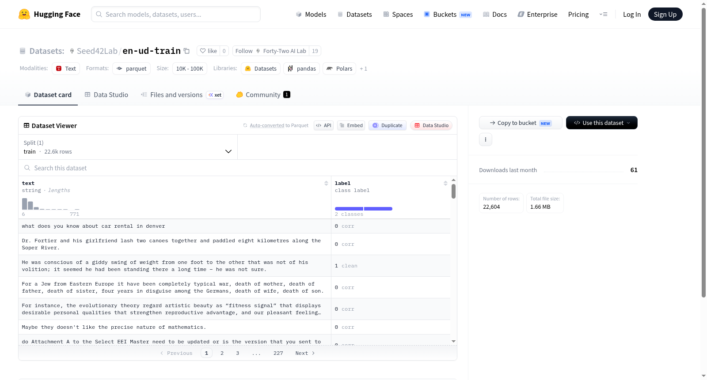
Task: Open Spaces in top navigation
Action: [x=398, y=14]
